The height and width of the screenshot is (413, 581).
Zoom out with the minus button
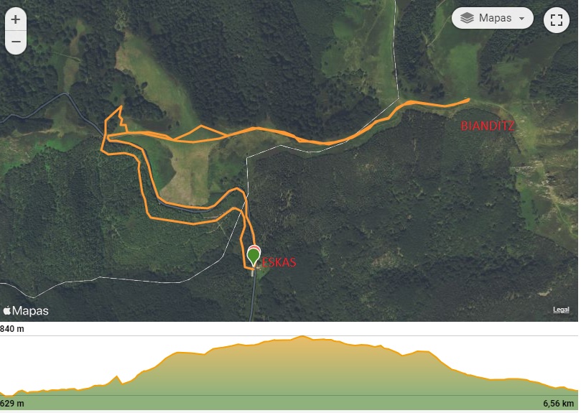[x=16, y=42]
